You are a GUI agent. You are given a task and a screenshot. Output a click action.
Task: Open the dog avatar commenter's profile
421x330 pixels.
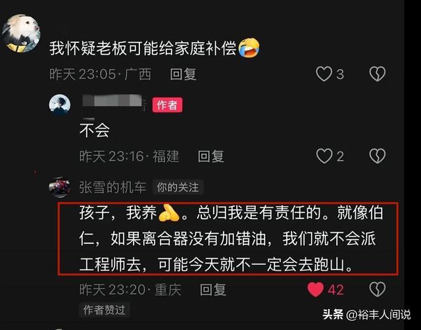coord(21,34)
